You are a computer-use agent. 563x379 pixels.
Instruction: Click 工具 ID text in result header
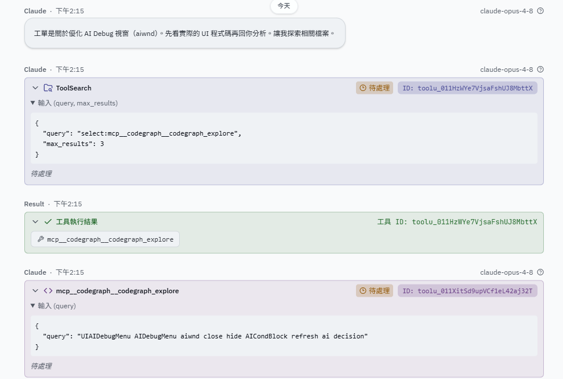(457, 222)
